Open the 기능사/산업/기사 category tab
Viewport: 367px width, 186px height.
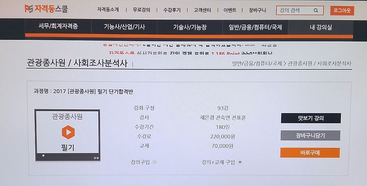pos(124,26)
